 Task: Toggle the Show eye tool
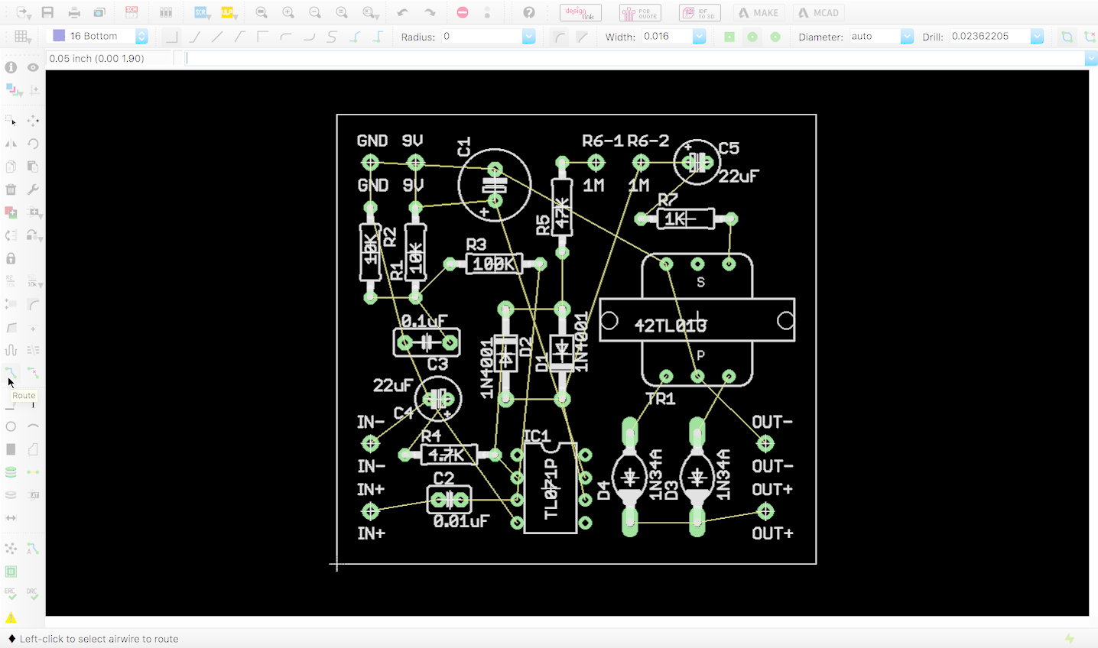coord(33,67)
